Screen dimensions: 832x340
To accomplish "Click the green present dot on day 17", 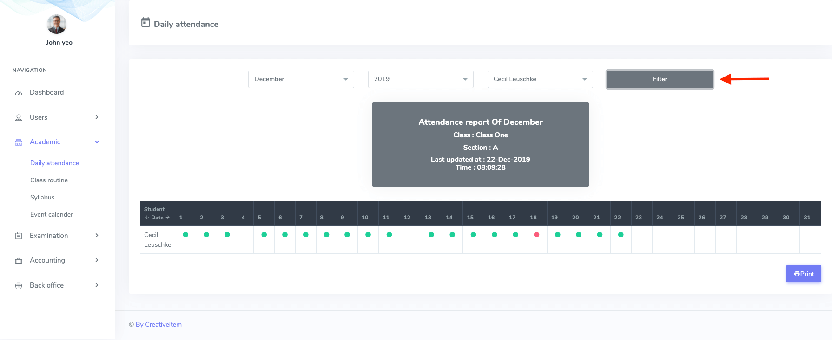I will pos(515,235).
